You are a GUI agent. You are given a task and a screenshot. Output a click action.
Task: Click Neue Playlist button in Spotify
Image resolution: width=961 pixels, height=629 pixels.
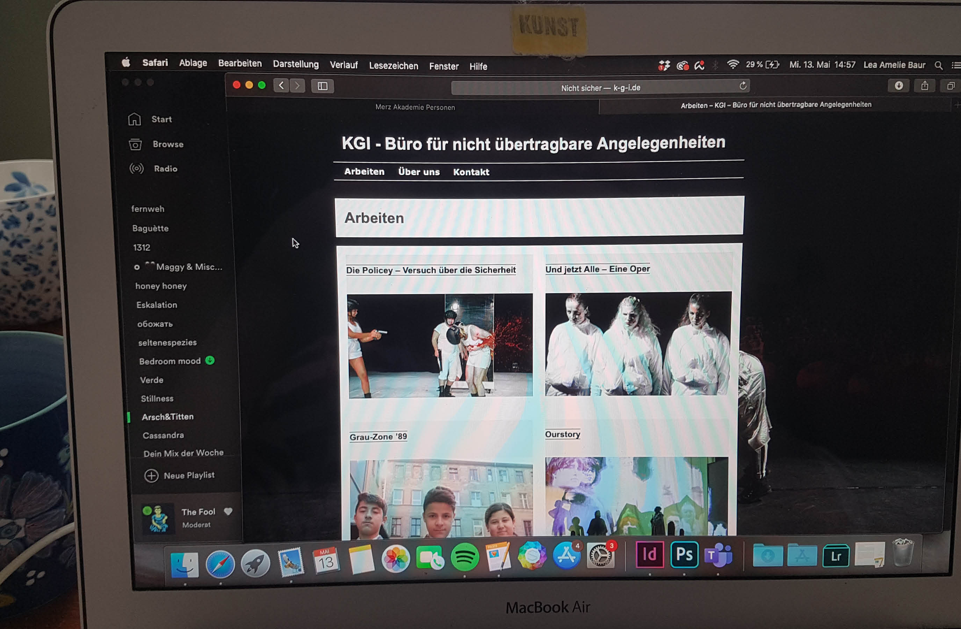[x=179, y=476]
